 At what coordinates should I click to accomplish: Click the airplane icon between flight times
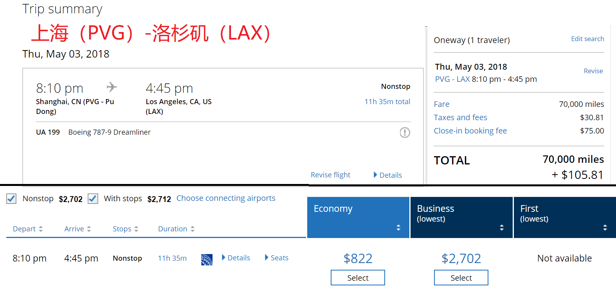click(112, 87)
